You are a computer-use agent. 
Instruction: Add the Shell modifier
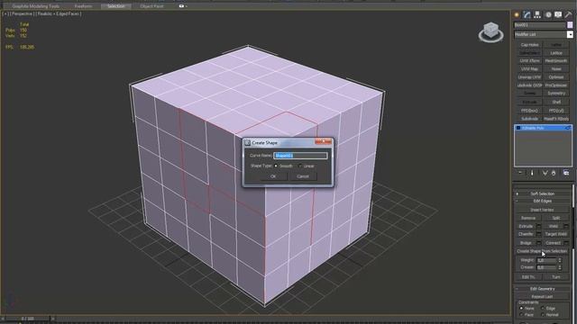(556, 102)
